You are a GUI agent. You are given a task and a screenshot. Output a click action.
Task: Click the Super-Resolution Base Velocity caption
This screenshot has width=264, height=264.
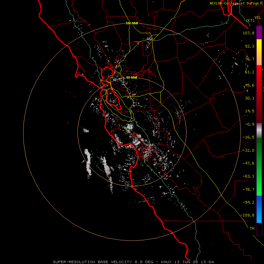[133, 262]
